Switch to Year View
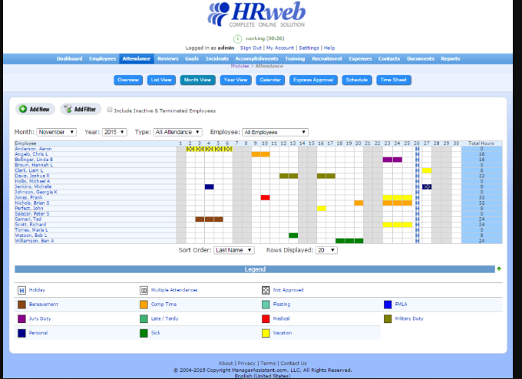522x379 pixels. (x=236, y=81)
